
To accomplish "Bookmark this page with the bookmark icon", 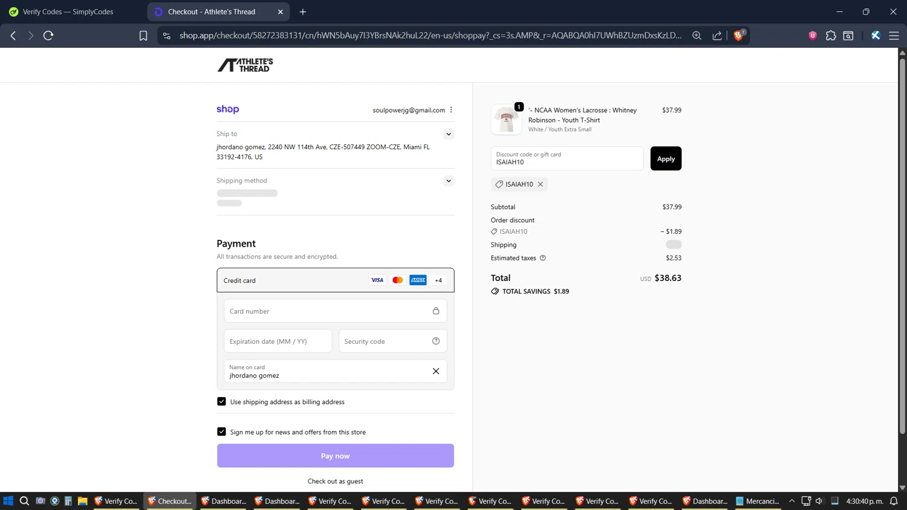I will click(x=143, y=36).
